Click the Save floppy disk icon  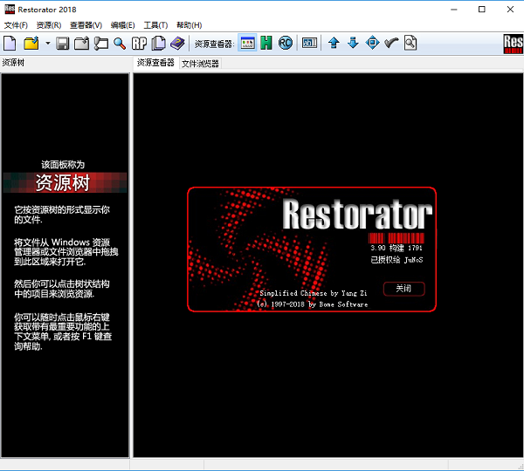point(62,43)
